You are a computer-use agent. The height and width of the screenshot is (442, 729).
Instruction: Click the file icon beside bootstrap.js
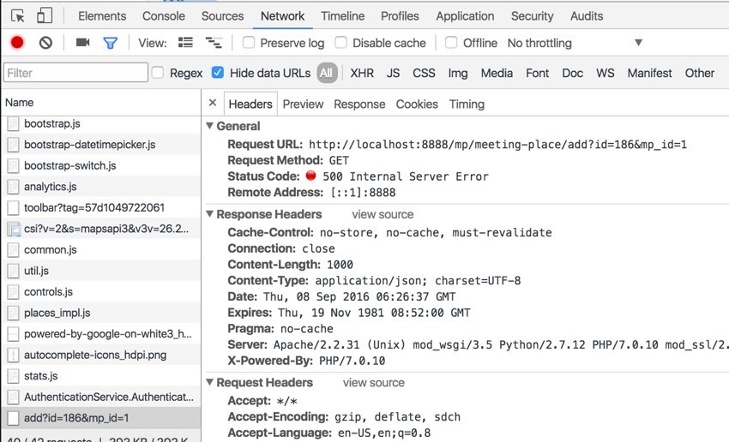tap(13, 123)
